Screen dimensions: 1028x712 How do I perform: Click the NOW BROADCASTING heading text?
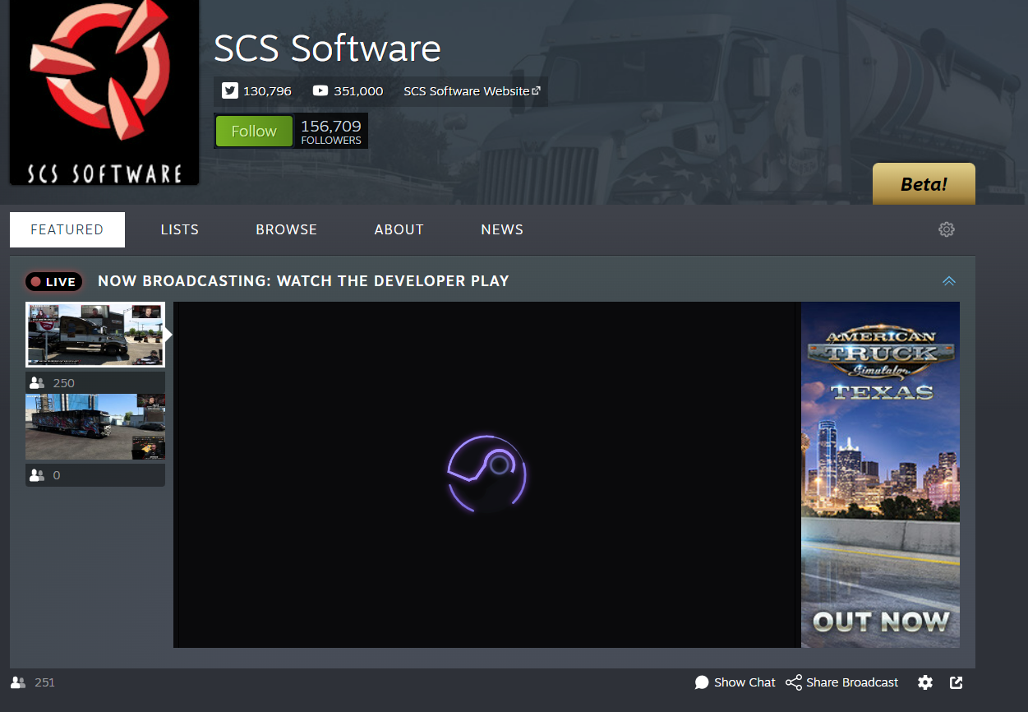click(303, 281)
